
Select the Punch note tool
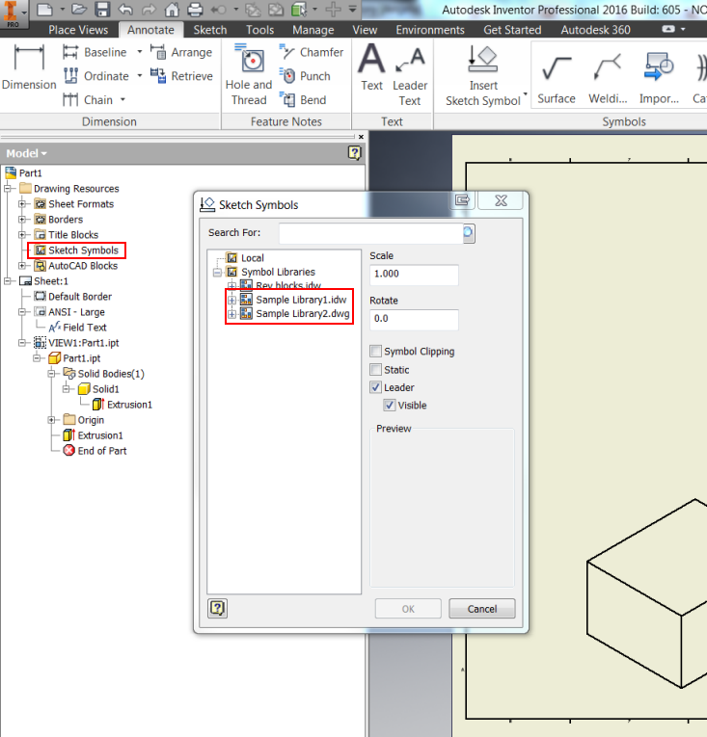[305, 76]
